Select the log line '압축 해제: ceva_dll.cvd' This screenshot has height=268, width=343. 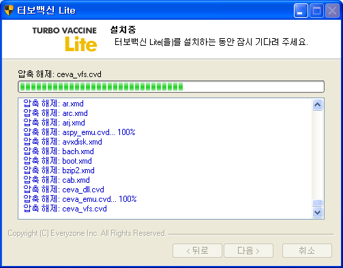pos(63,190)
